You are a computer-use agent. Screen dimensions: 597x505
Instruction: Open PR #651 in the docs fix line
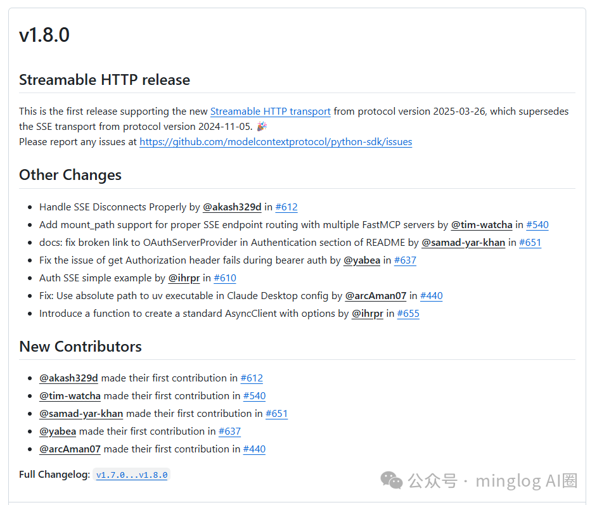pyautogui.click(x=530, y=243)
